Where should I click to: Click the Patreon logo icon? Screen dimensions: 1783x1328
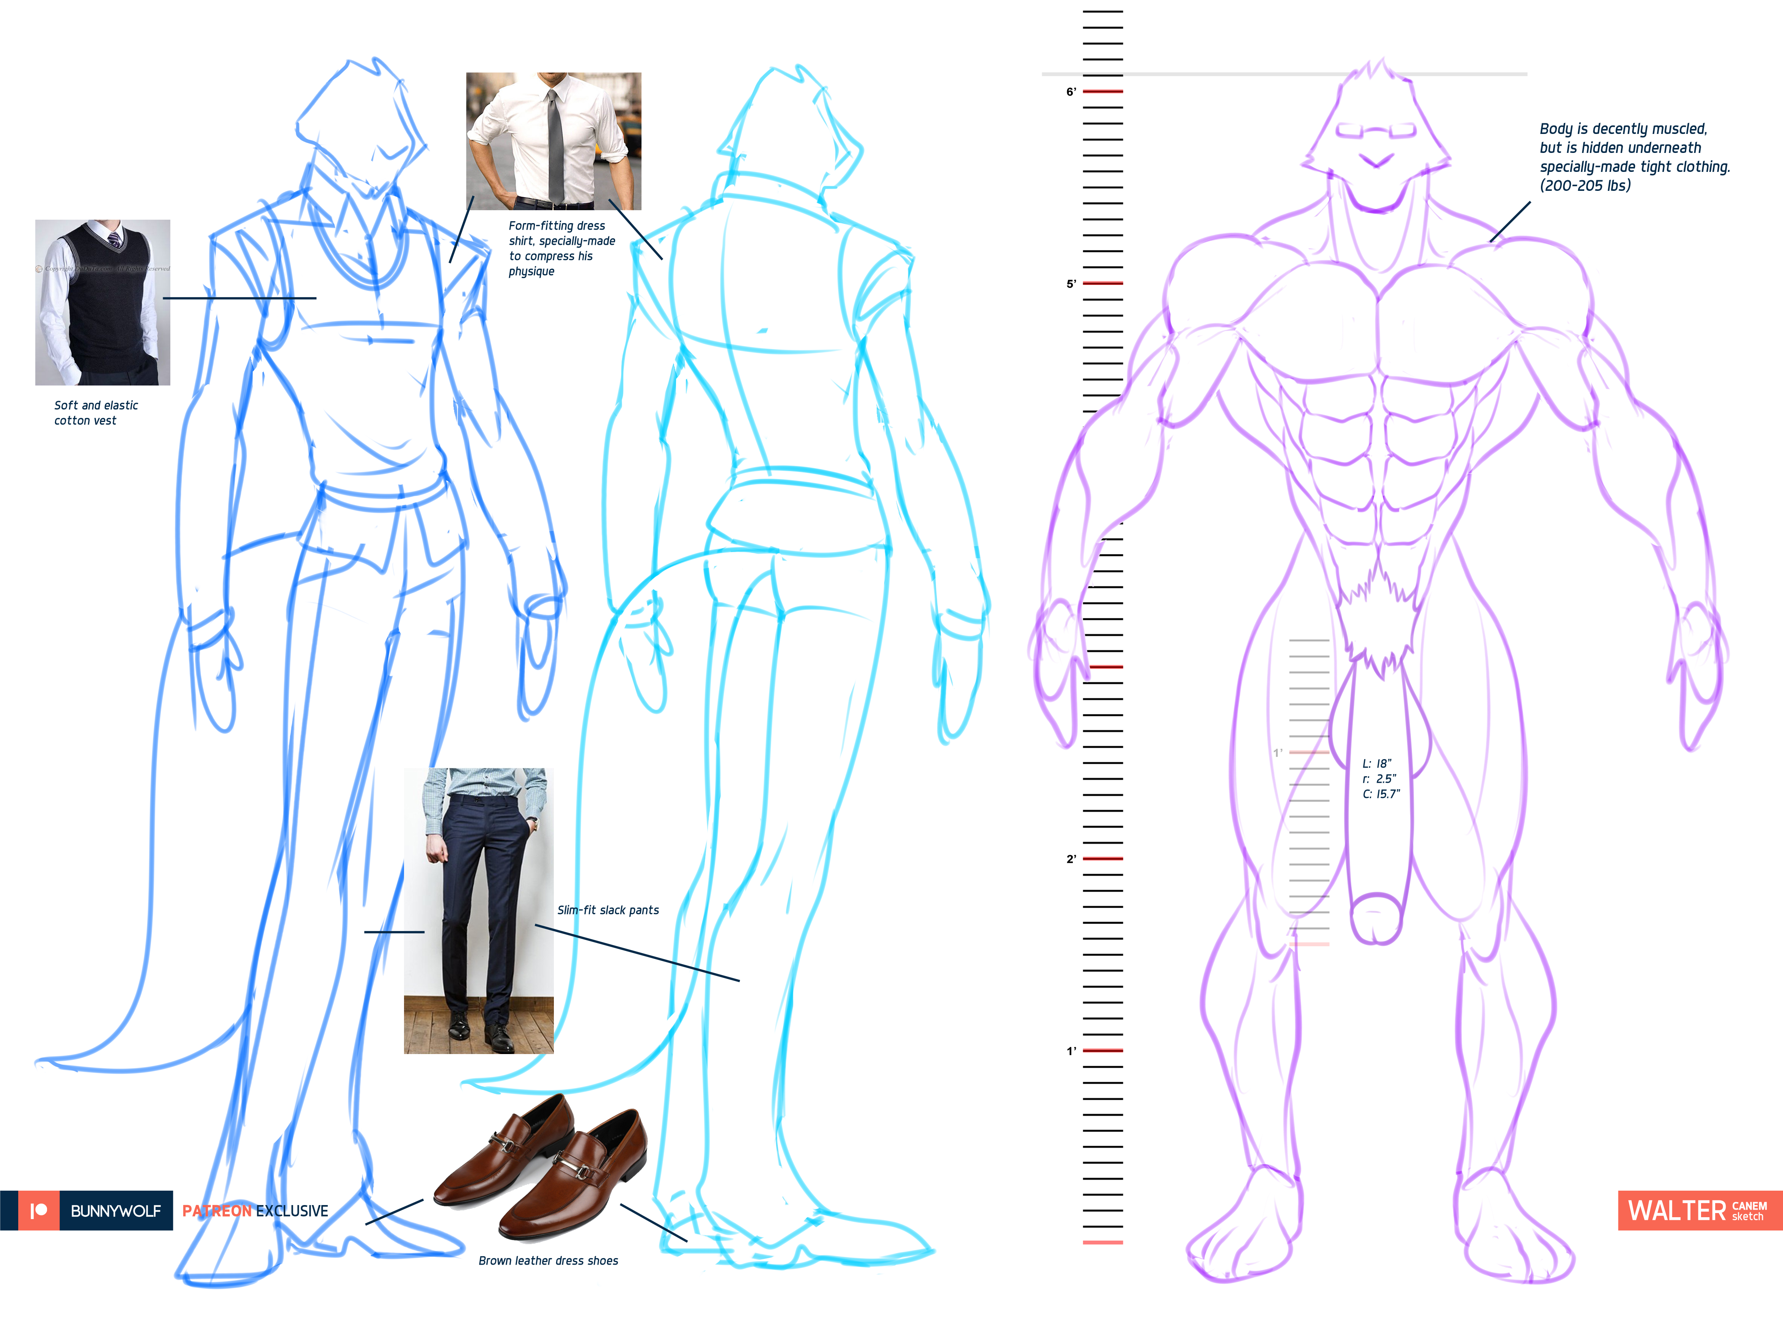click(x=39, y=1210)
